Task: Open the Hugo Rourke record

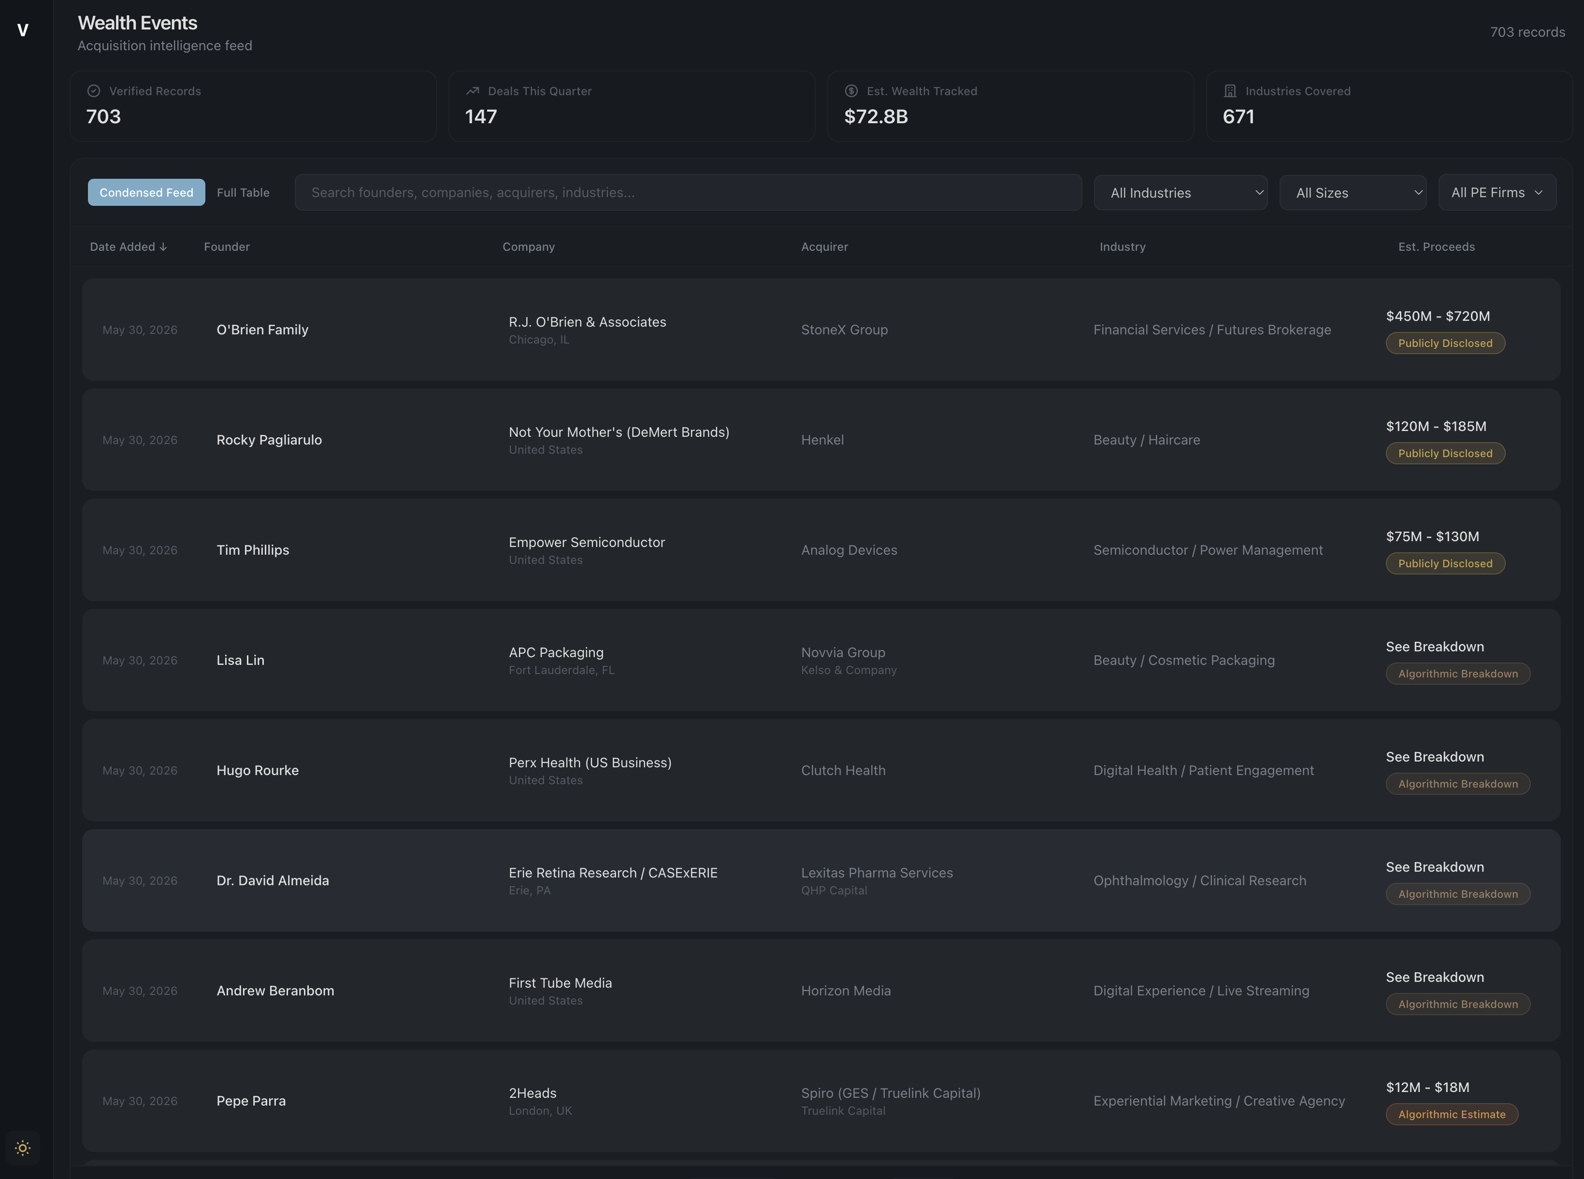Action: coord(821,770)
